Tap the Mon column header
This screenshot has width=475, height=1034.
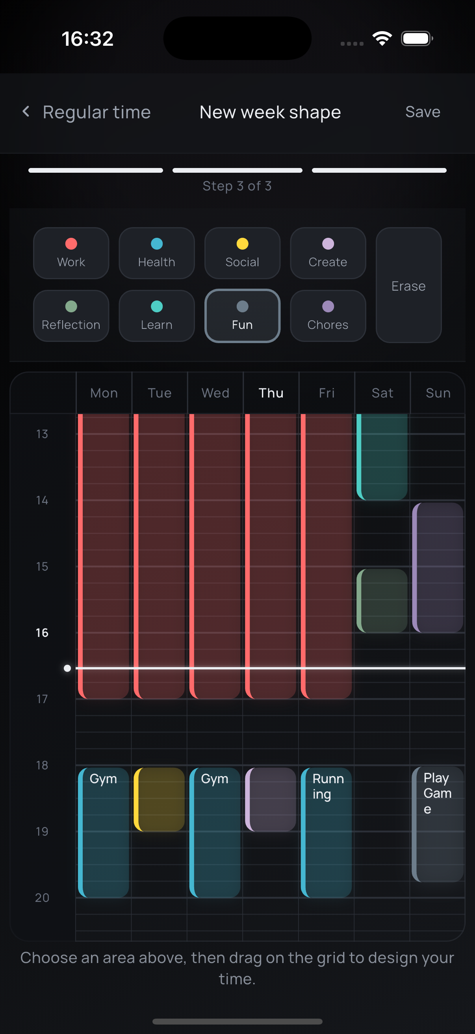tap(104, 393)
